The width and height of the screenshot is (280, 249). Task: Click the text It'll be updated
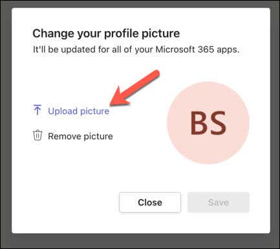point(65,50)
